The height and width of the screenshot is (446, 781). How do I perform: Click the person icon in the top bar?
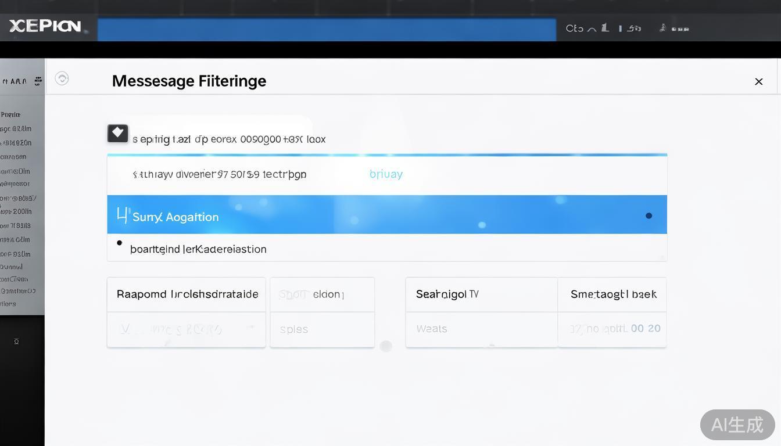[662, 27]
